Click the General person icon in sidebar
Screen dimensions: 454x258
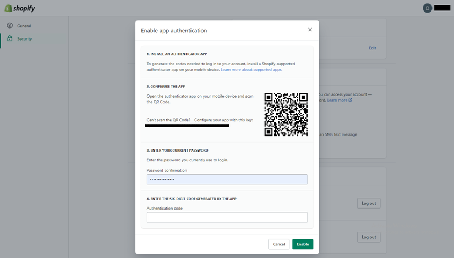(9, 26)
